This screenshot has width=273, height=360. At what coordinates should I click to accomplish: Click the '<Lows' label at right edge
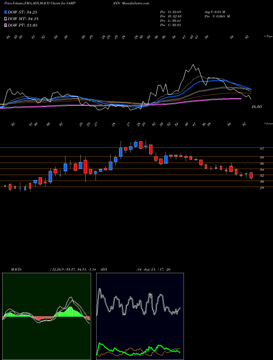point(268,123)
